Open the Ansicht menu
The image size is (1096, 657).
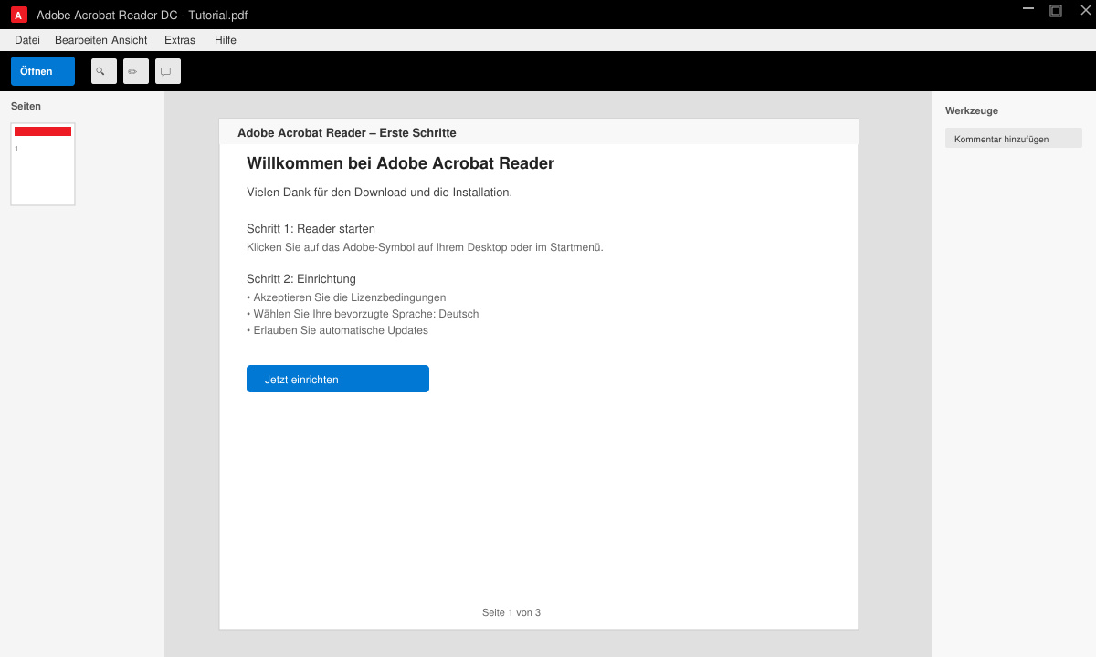pyautogui.click(x=130, y=40)
